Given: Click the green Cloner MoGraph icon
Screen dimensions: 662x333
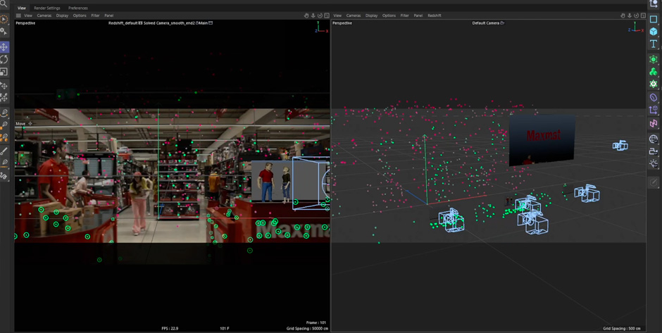Looking at the screenshot, I should (x=654, y=72).
